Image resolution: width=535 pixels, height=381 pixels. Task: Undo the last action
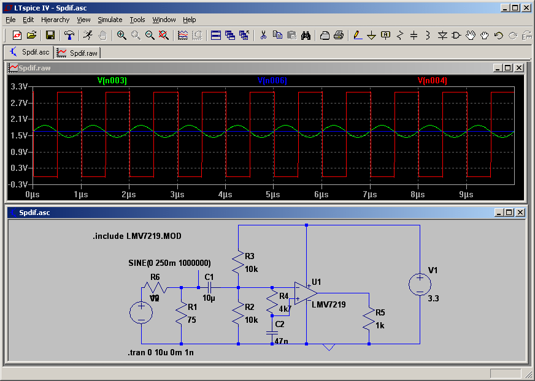click(499, 35)
